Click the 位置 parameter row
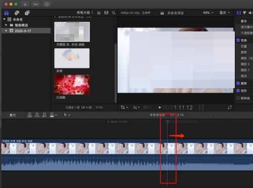Image resolution: width=253 pixels, height=188 pixels. click(x=244, y=46)
